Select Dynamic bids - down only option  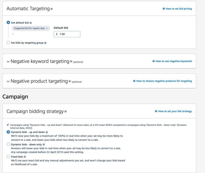(x=8, y=144)
